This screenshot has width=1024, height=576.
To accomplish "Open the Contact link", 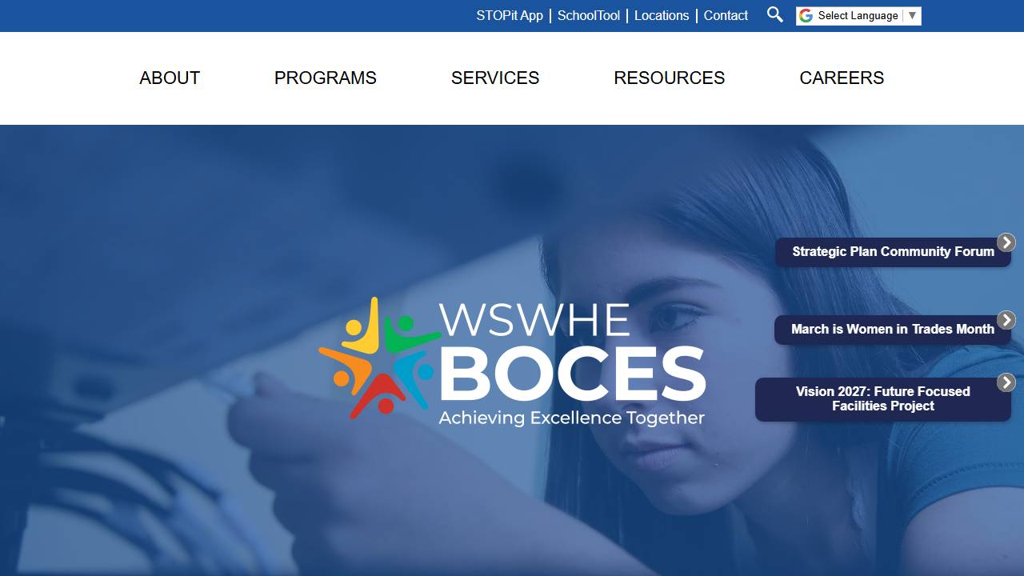I will [726, 15].
